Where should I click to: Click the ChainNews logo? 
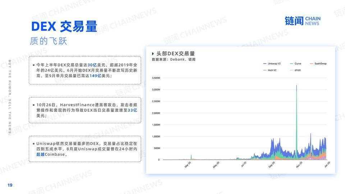(x=303, y=21)
